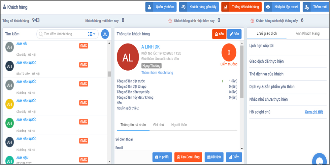Screen dimensions: 330x165
Task: Click the customer list scroll-up arrow
Action: (109, 43)
